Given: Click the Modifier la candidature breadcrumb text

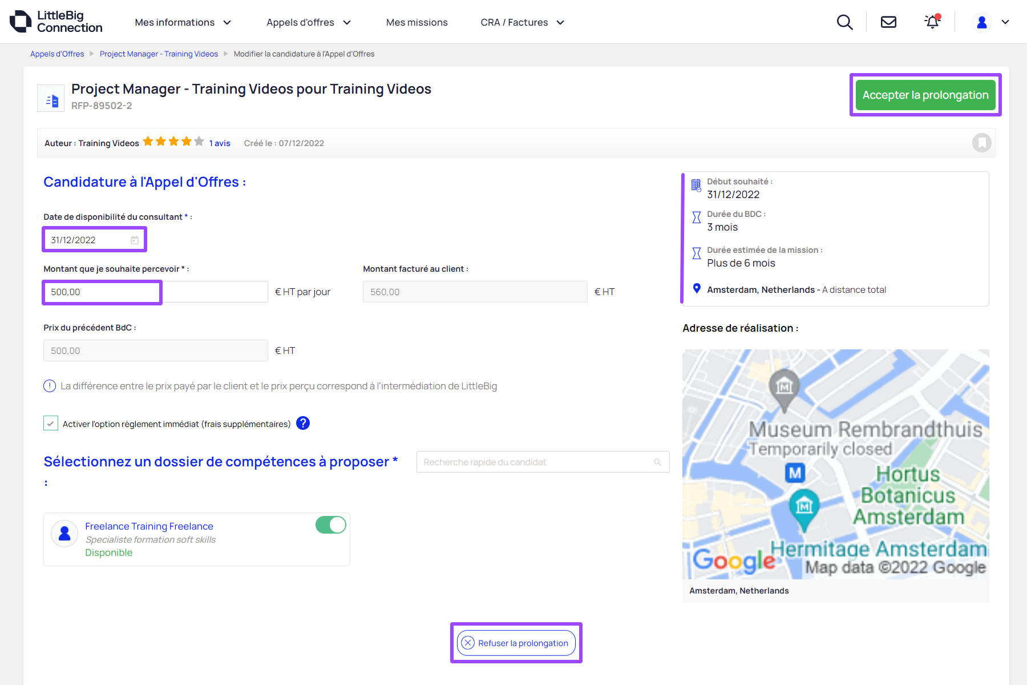Looking at the screenshot, I should [x=304, y=54].
